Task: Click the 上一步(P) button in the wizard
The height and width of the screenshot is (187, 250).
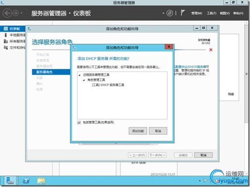Action: point(137,155)
